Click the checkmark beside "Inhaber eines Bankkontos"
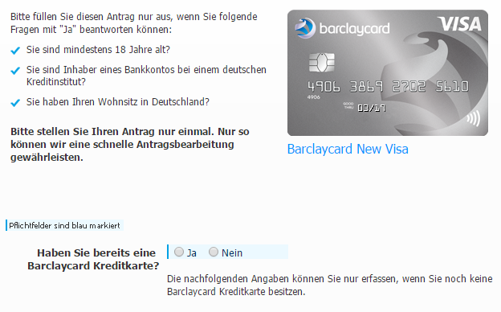 pos(15,71)
